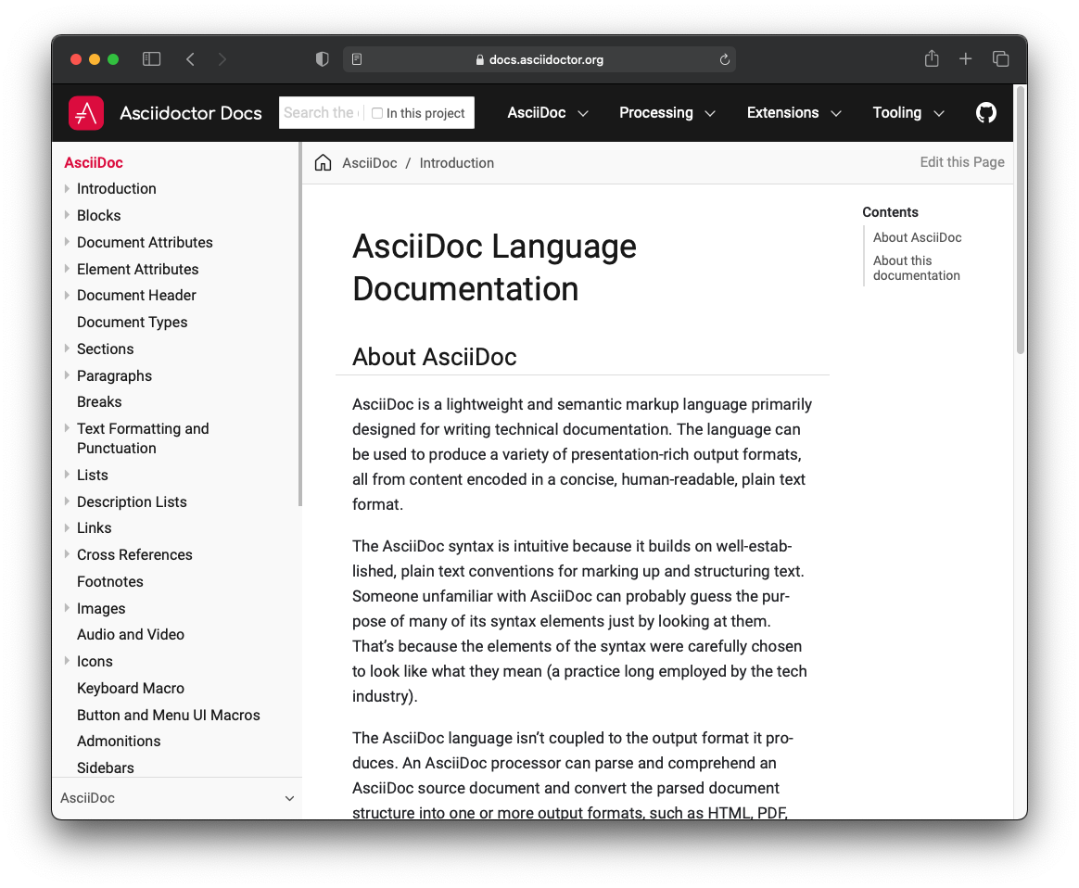The image size is (1079, 888).
Task: Toggle the 'In this project' checkbox
Action: pos(377,113)
